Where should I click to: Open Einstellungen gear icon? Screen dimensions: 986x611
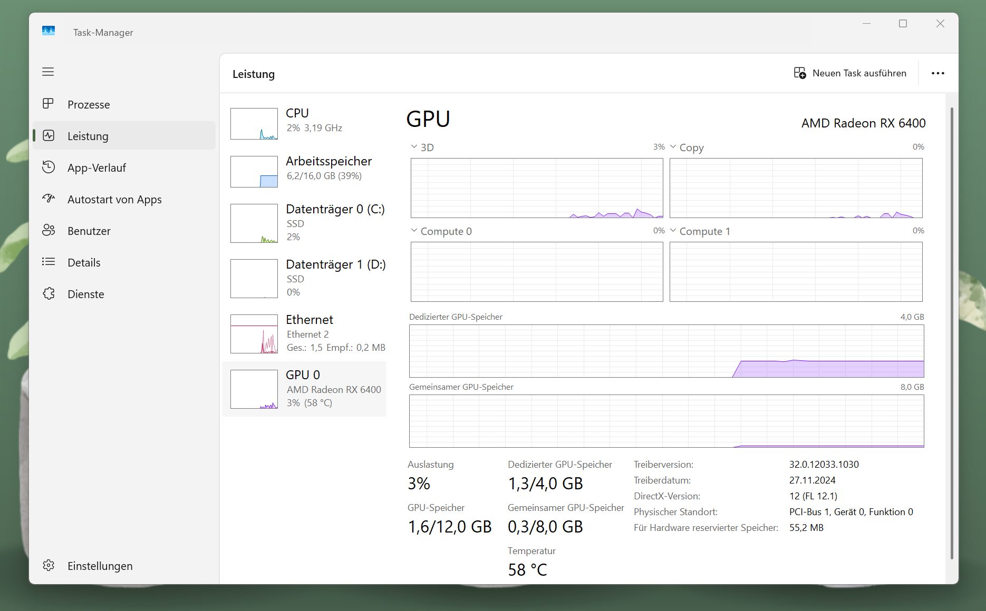click(48, 565)
